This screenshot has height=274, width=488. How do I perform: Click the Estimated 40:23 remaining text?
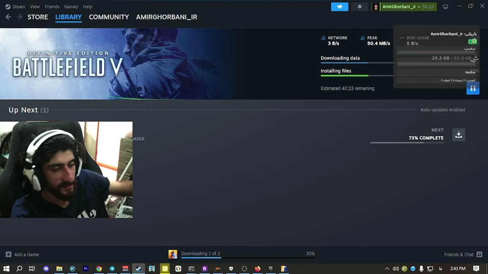point(347,88)
